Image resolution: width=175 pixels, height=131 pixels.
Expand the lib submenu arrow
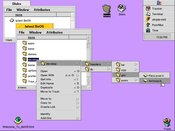(x=109, y=69)
